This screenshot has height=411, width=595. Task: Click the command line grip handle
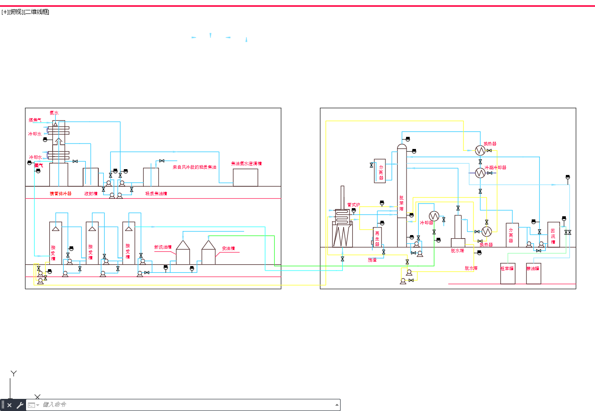pyautogui.click(x=3, y=405)
